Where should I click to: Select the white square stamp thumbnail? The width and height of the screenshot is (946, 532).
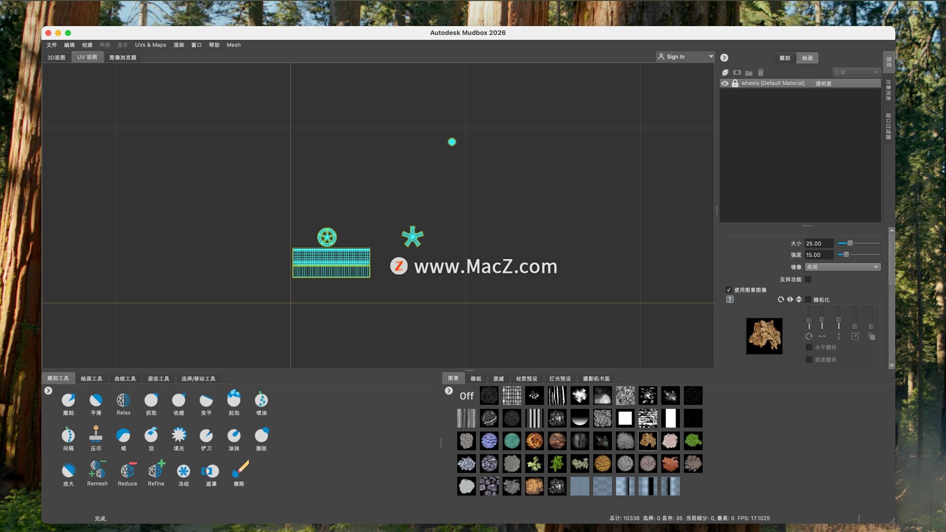pyautogui.click(x=625, y=418)
